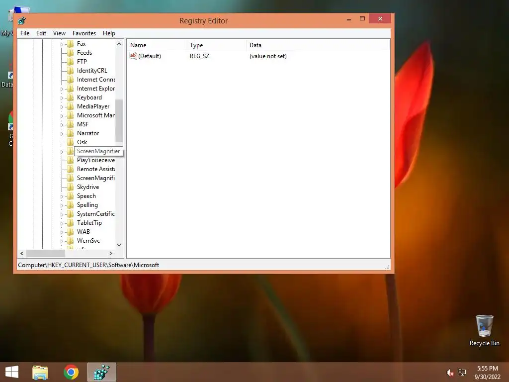This screenshot has height=382, width=509.
Task: Expand the Speech key
Action: (62, 196)
